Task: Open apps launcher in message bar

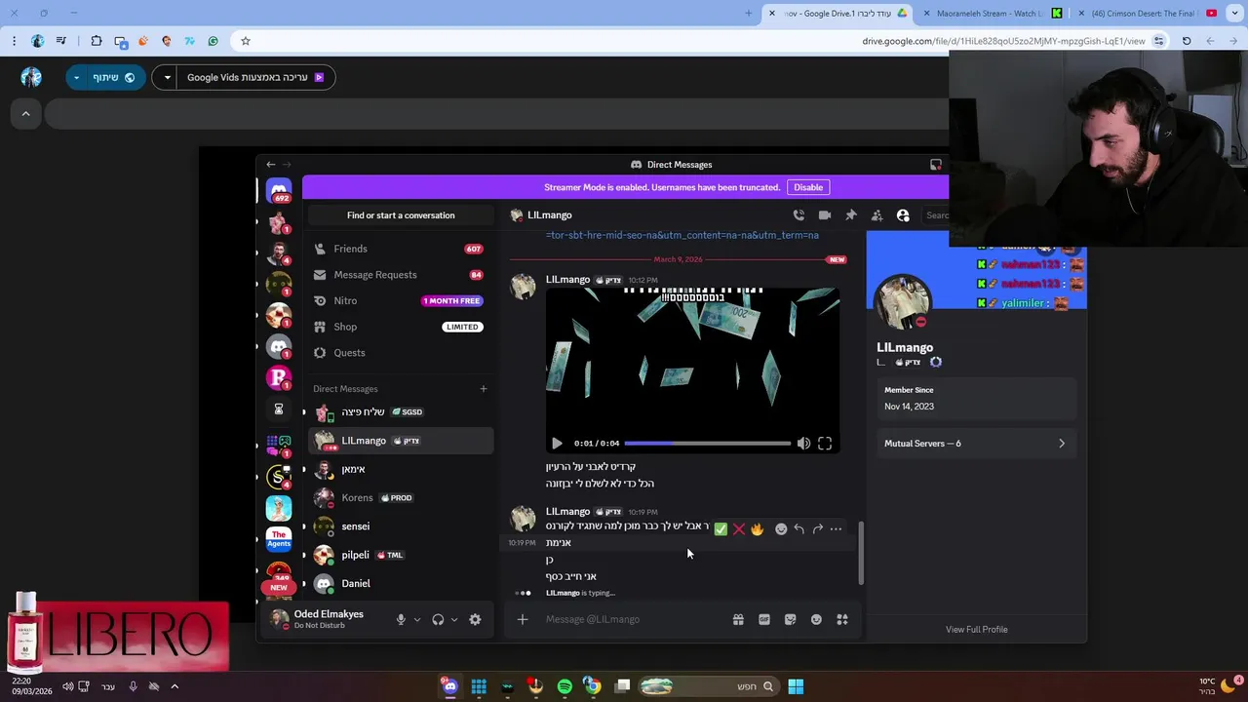Action: pos(842,619)
